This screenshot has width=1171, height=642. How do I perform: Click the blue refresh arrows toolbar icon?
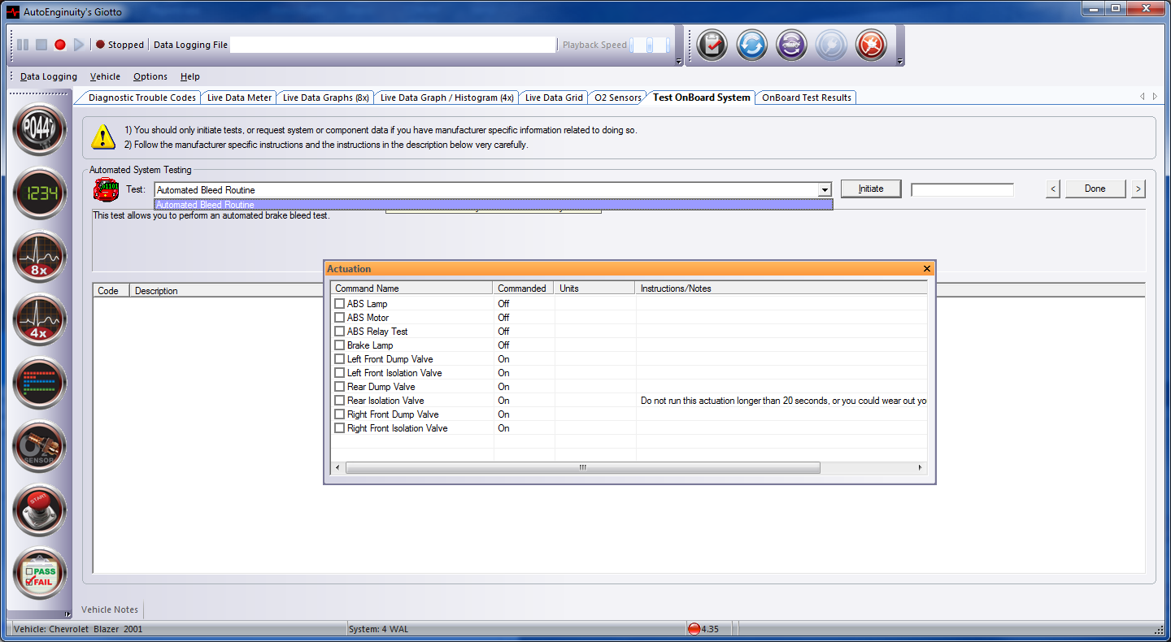point(752,46)
